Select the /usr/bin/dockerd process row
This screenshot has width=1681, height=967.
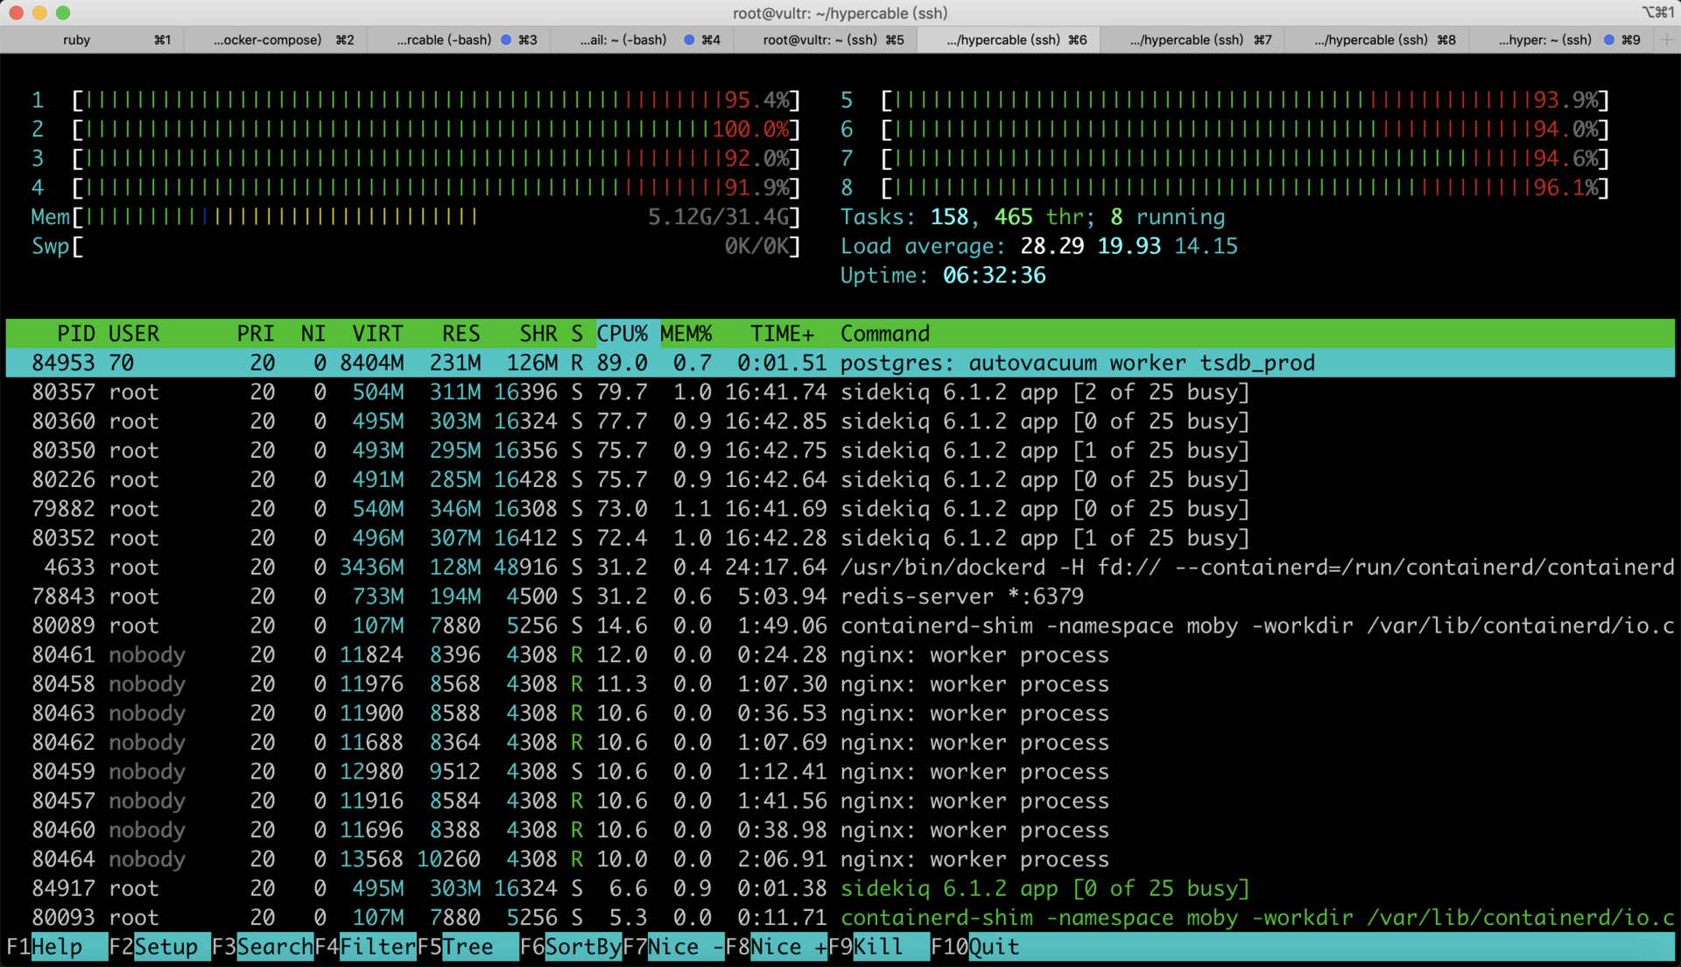pos(840,568)
